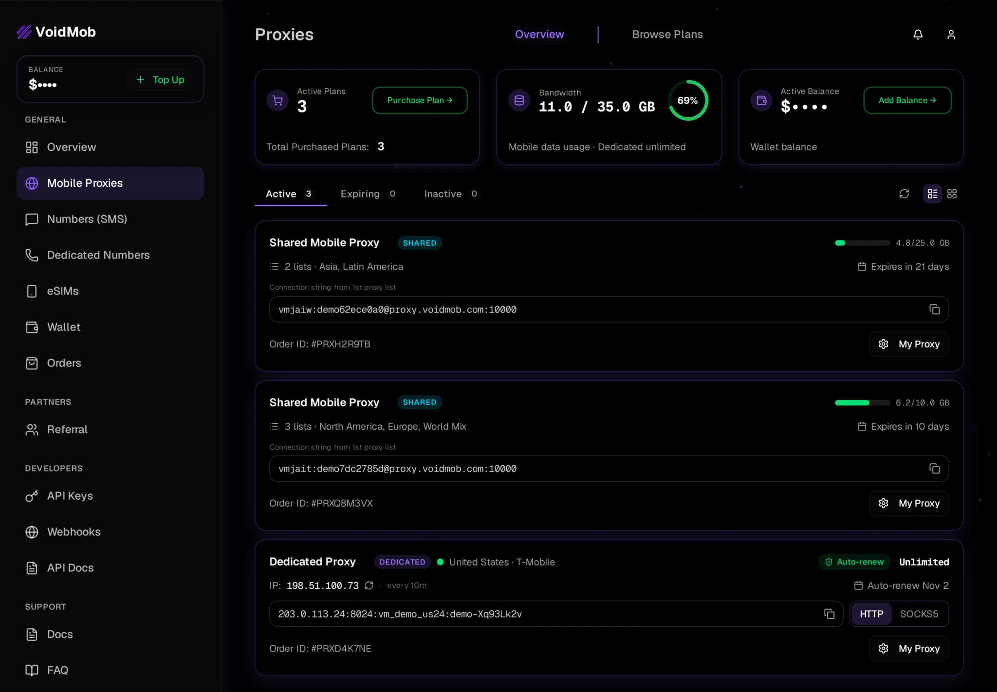Copy the vmjaiw connection string

[934, 310]
